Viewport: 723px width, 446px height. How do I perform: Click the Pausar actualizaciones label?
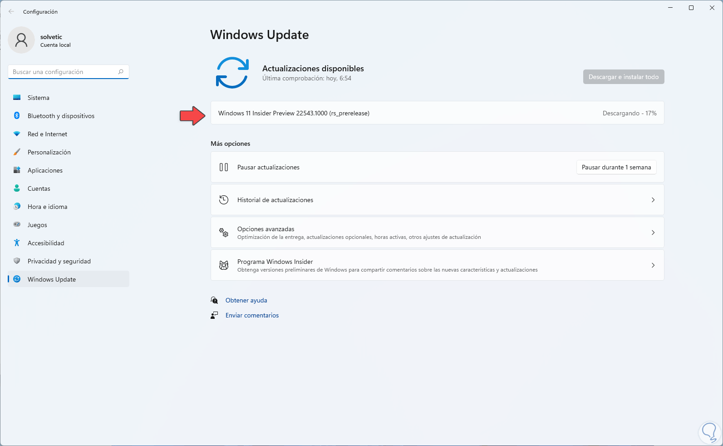pyautogui.click(x=268, y=167)
